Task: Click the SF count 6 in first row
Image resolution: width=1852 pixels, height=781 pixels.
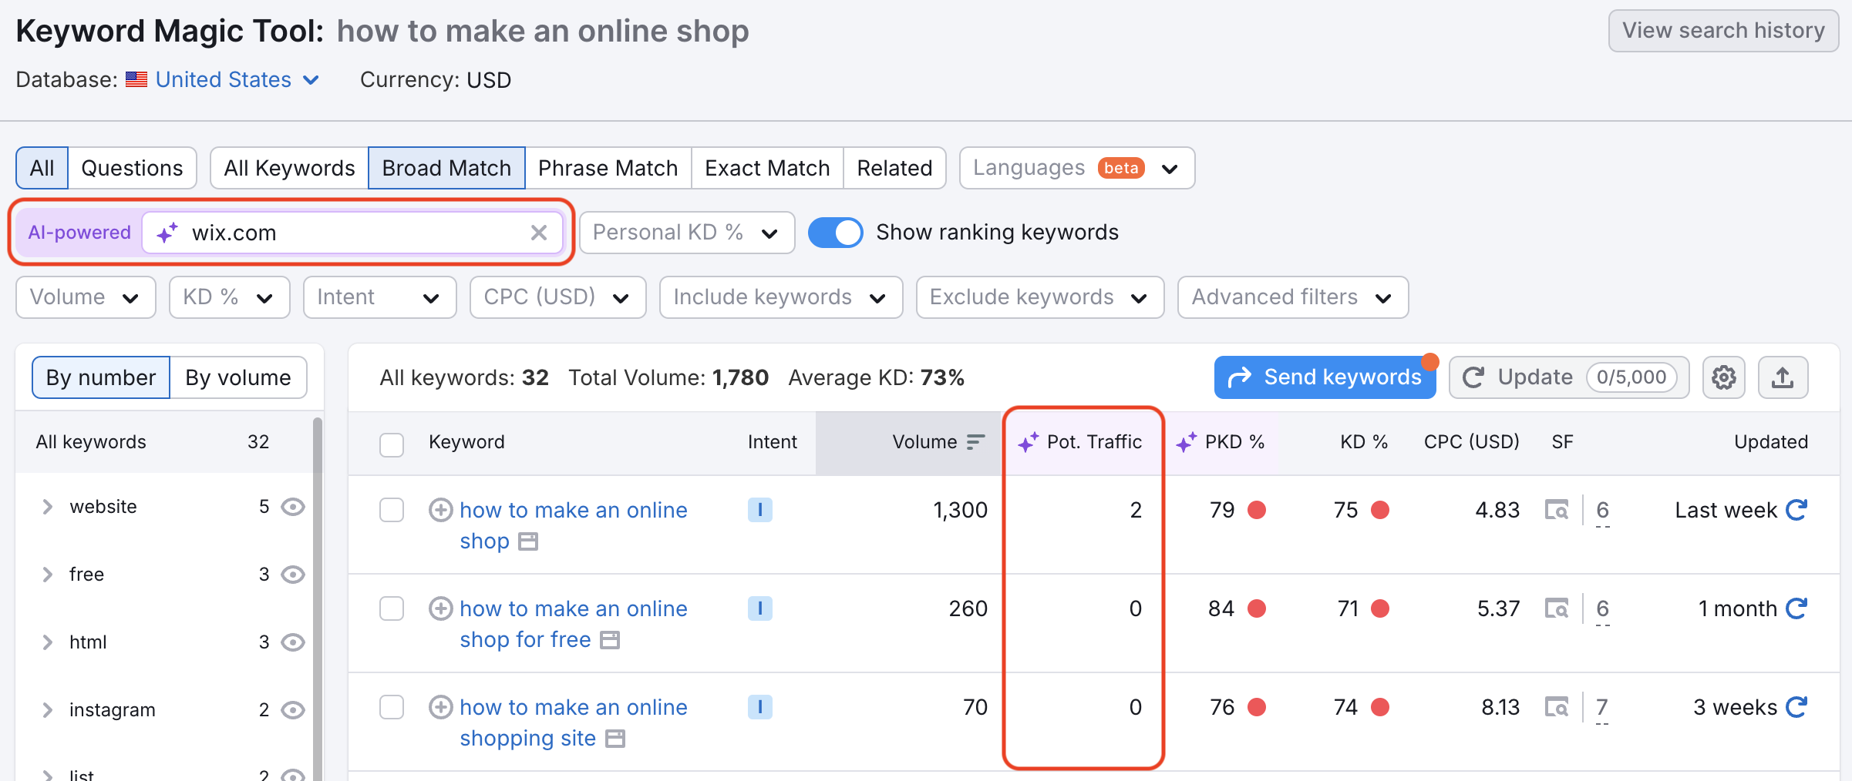Action: coord(1602,510)
